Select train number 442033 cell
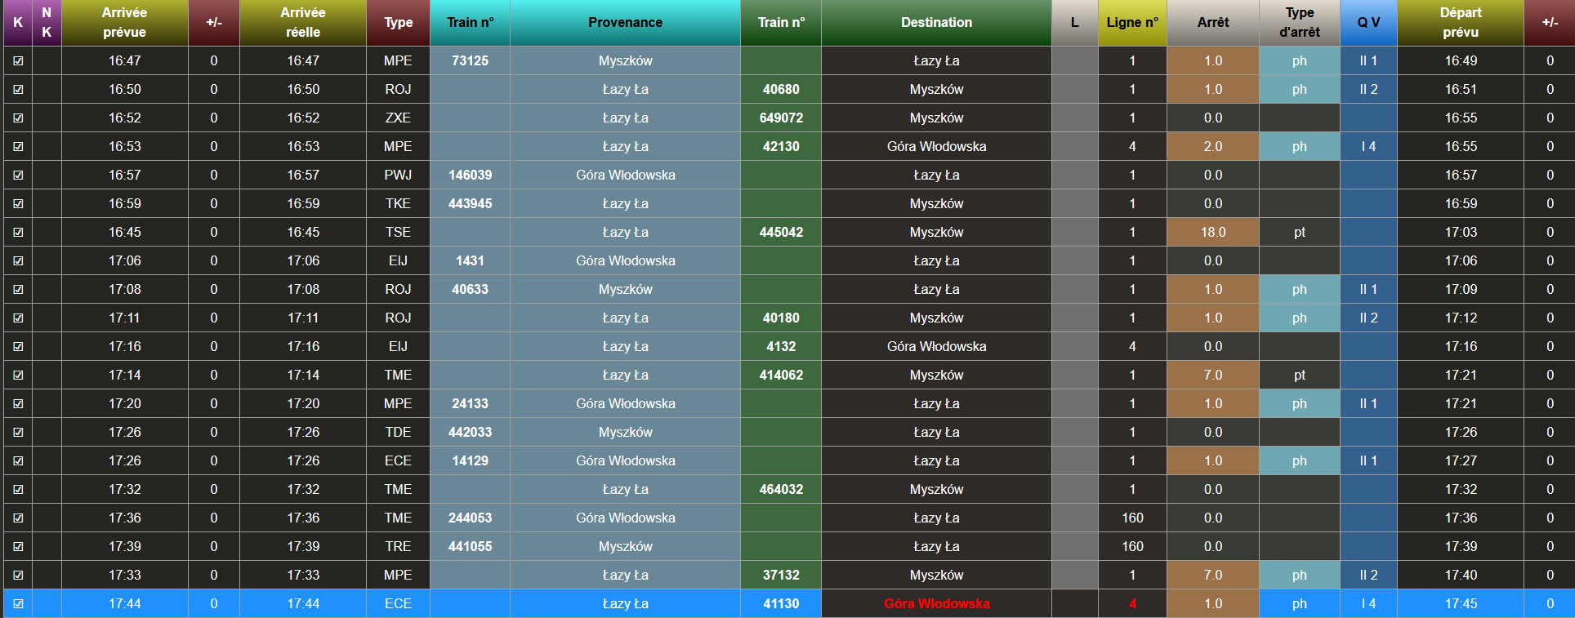Screen dimensions: 1575x618 (471, 433)
